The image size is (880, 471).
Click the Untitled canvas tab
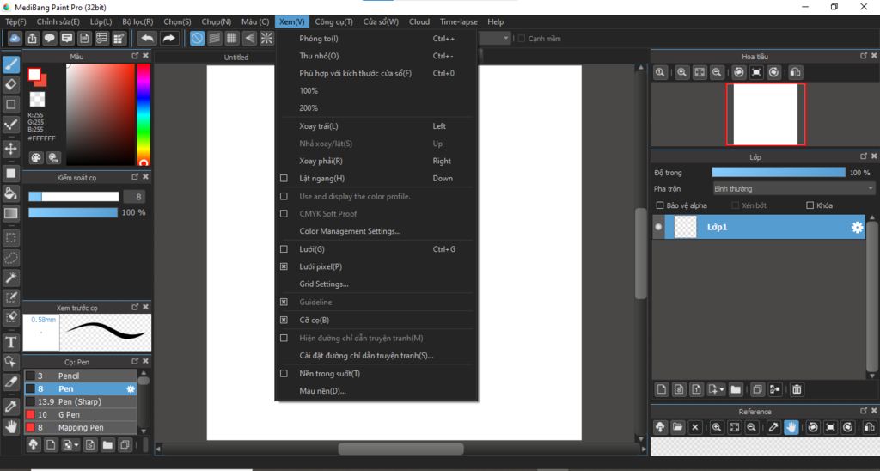point(236,58)
